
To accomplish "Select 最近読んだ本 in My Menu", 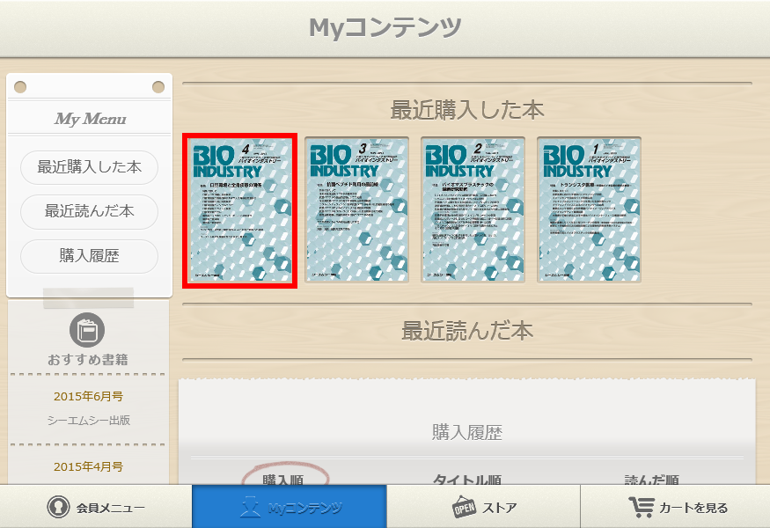I will [x=90, y=212].
